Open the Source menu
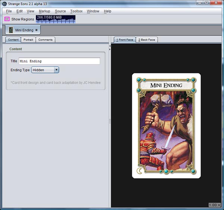The image size is (224, 210). click(60, 11)
